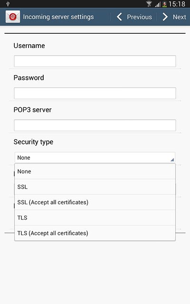Collapse the Security type None spinner

coord(95,157)
